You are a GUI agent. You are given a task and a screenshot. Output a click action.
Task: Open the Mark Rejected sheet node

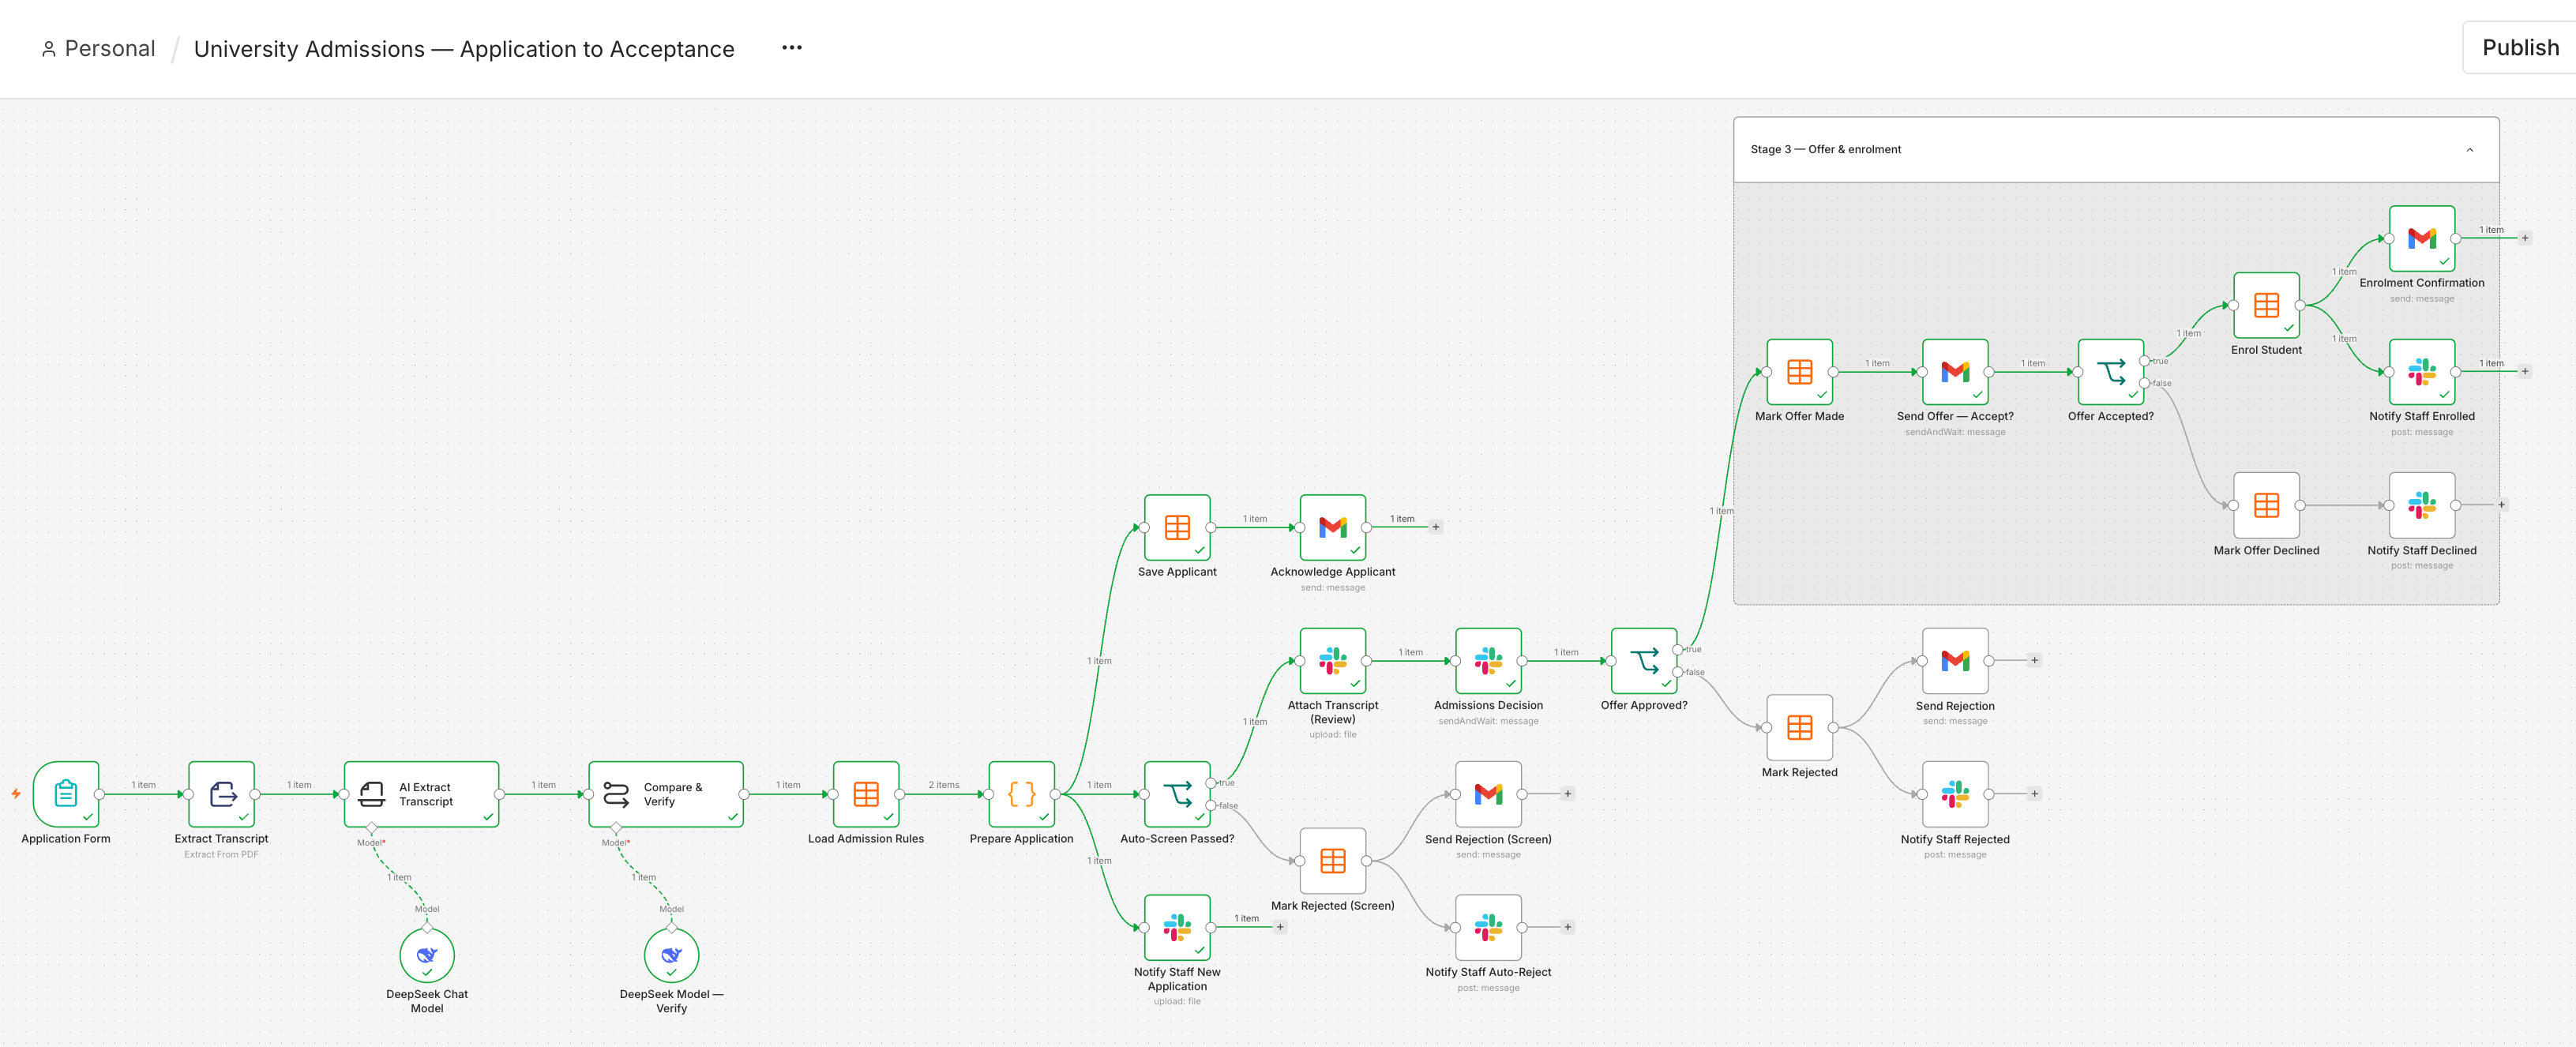[x=1799, y=727]
